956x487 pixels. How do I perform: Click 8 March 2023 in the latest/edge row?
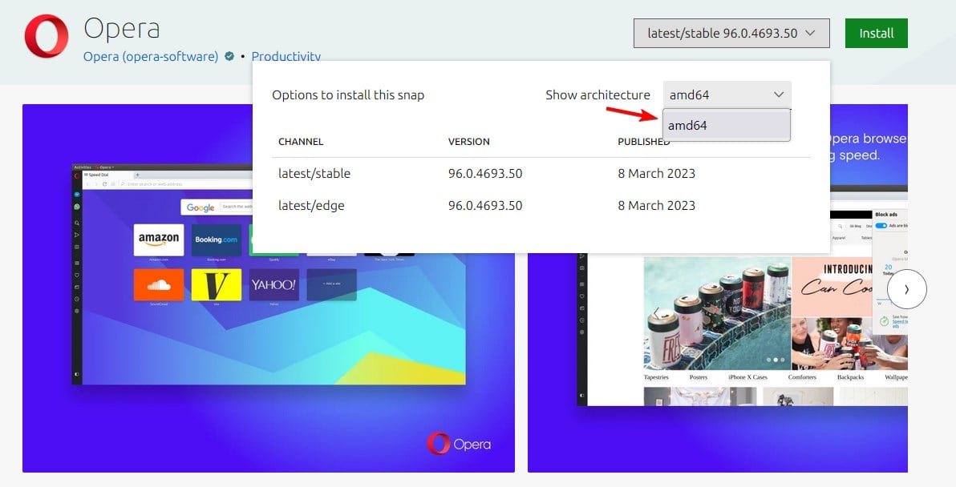pos(657,206)
